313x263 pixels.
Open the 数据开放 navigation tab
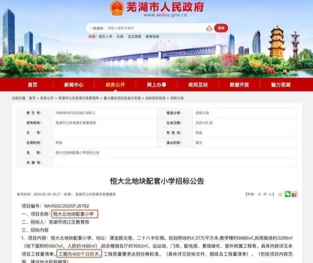point(239,84)
